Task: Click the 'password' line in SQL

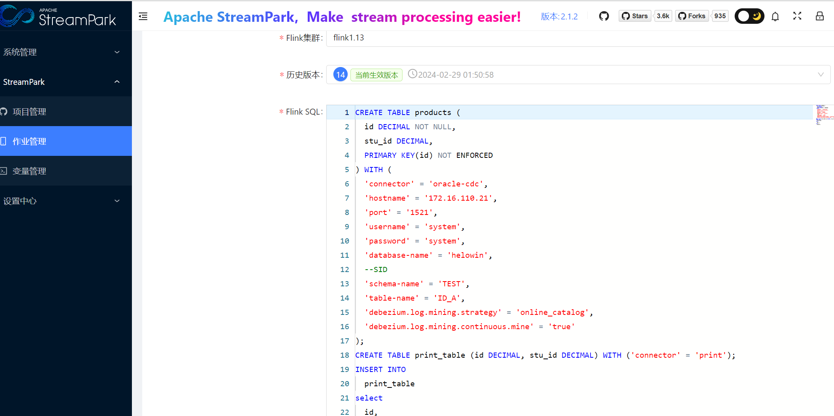Action: pos(414,241)
